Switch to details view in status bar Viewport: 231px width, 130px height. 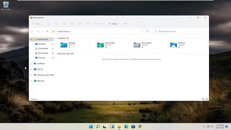pyautogui.click(x=203, y=99)
